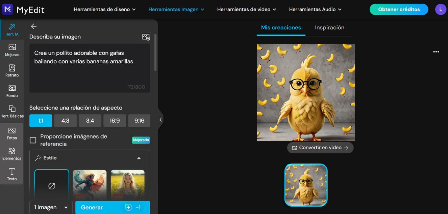Select the 16:9 aspect ratio

pyautogui.click(x=115, y=120)
